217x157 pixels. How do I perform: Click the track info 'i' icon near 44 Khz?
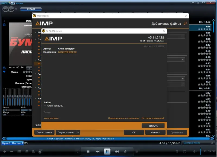point(29,68)
